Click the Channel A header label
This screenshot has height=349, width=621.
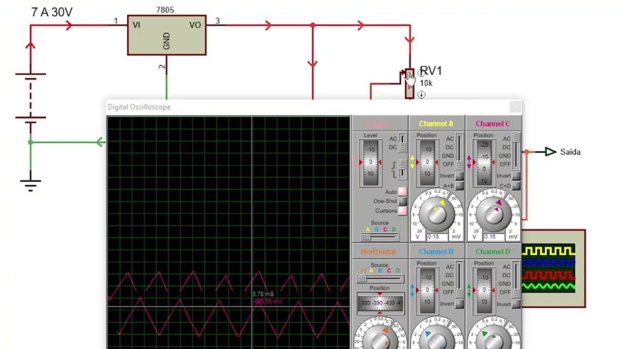436,124
